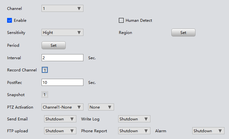Uncheck the Enable checkbox
Image resolution: width=229 pixels, height=139 pixels.
pos(9,20)
